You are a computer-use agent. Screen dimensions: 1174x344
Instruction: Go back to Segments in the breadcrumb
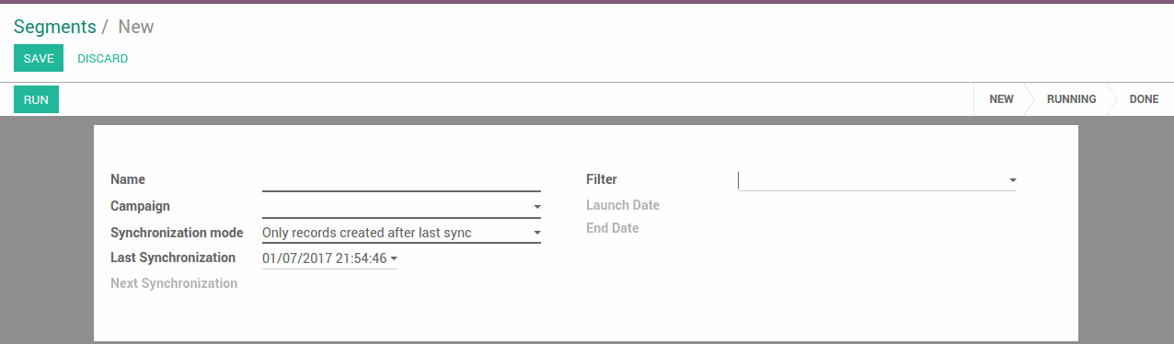click(54, 27)
